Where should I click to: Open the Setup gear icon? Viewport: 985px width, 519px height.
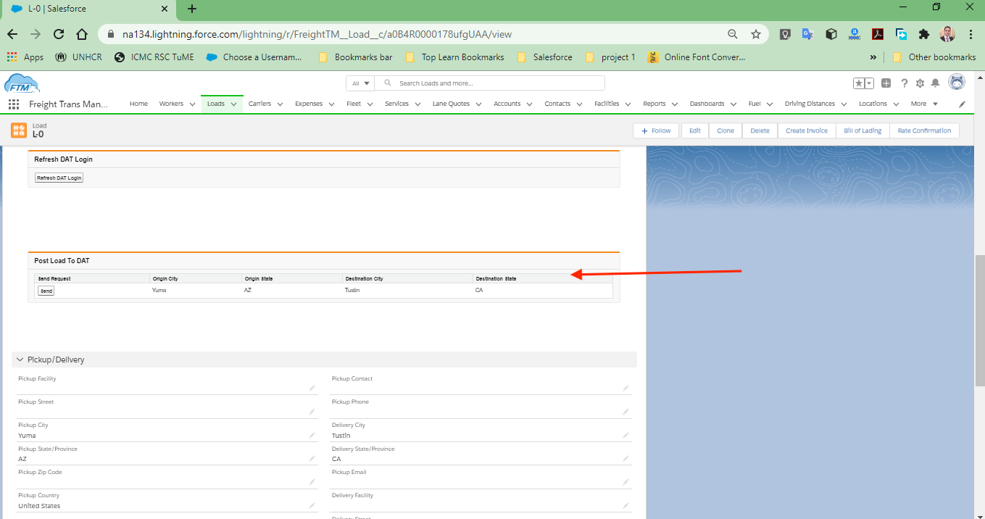(x=920, y=83)
